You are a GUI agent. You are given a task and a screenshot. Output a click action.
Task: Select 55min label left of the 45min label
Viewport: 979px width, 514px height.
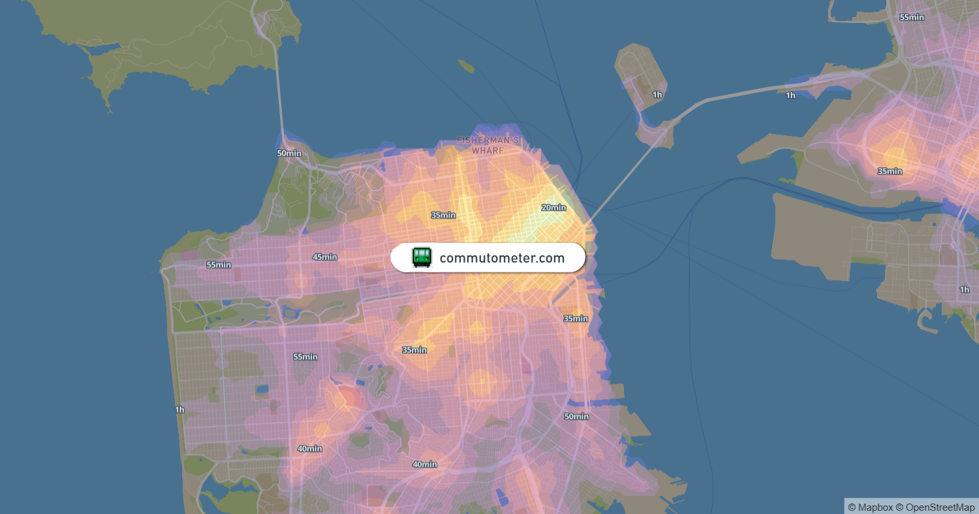(219, 265)
